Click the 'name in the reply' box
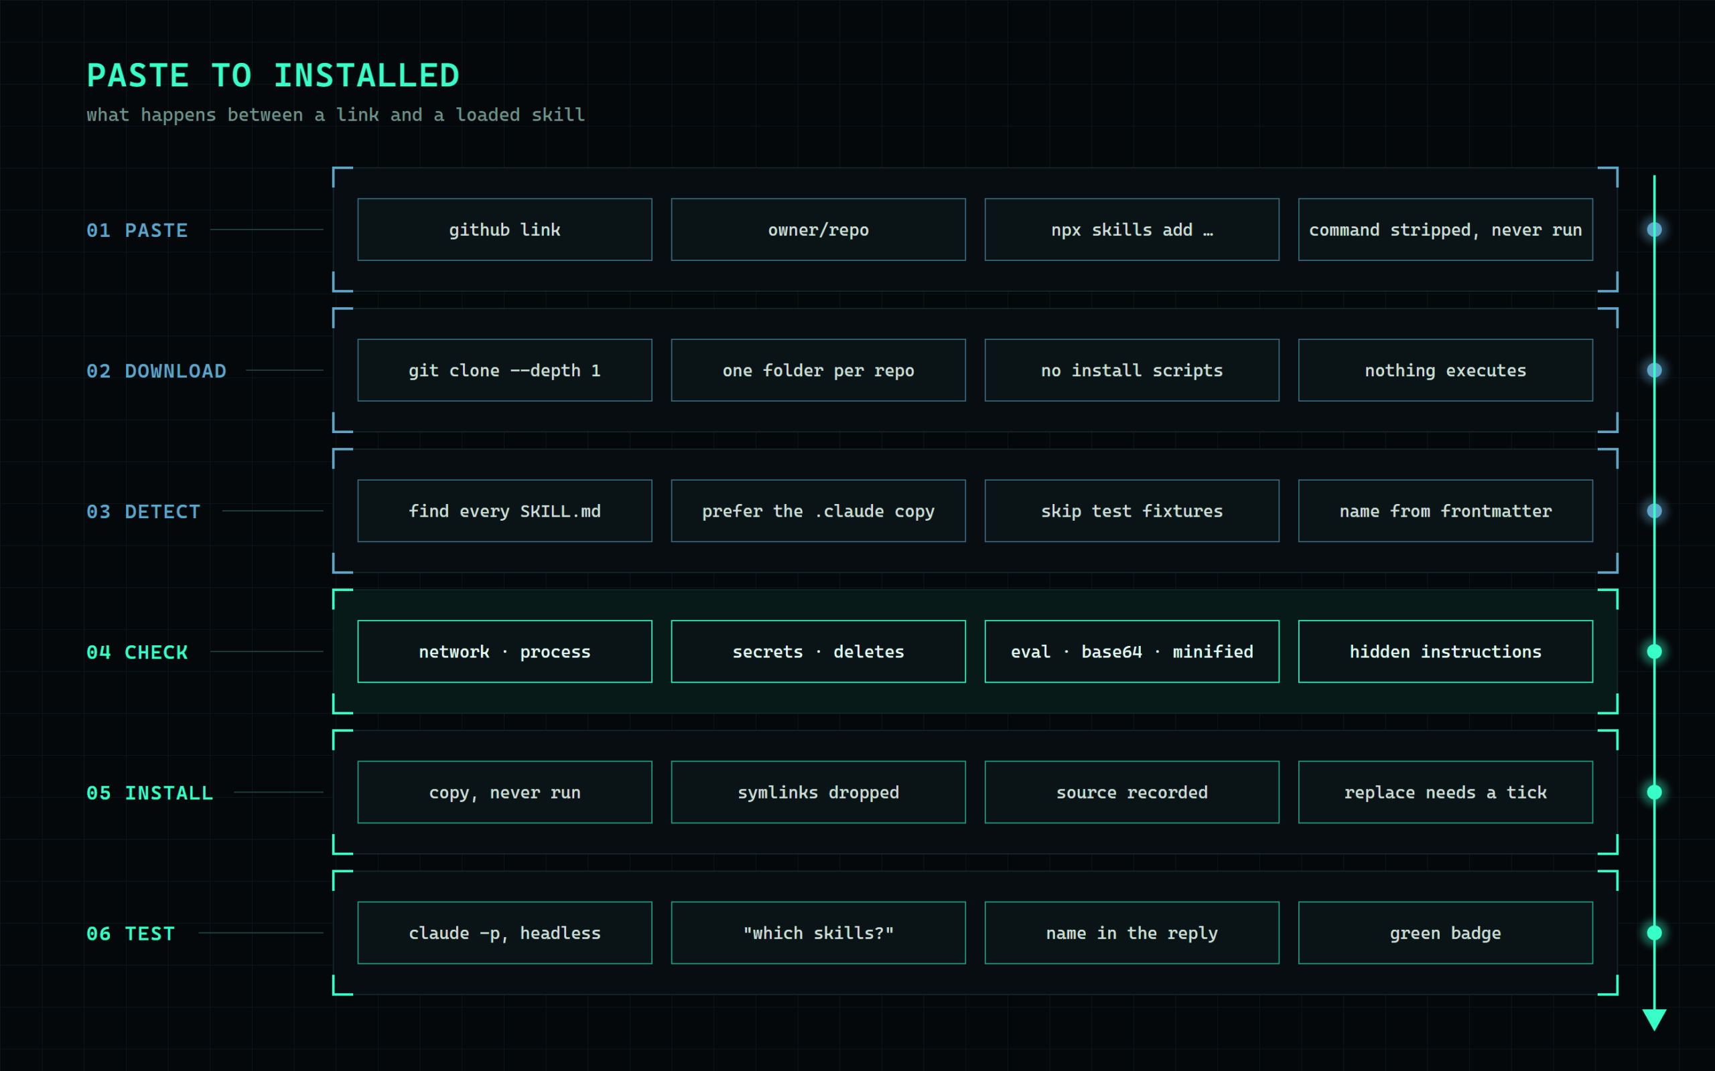 coord(1131,933)
